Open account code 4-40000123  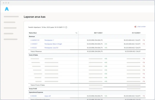click(35, 40)
